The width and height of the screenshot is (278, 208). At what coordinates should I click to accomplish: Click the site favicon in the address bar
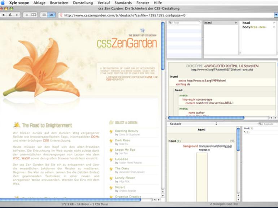coord(61,15)
